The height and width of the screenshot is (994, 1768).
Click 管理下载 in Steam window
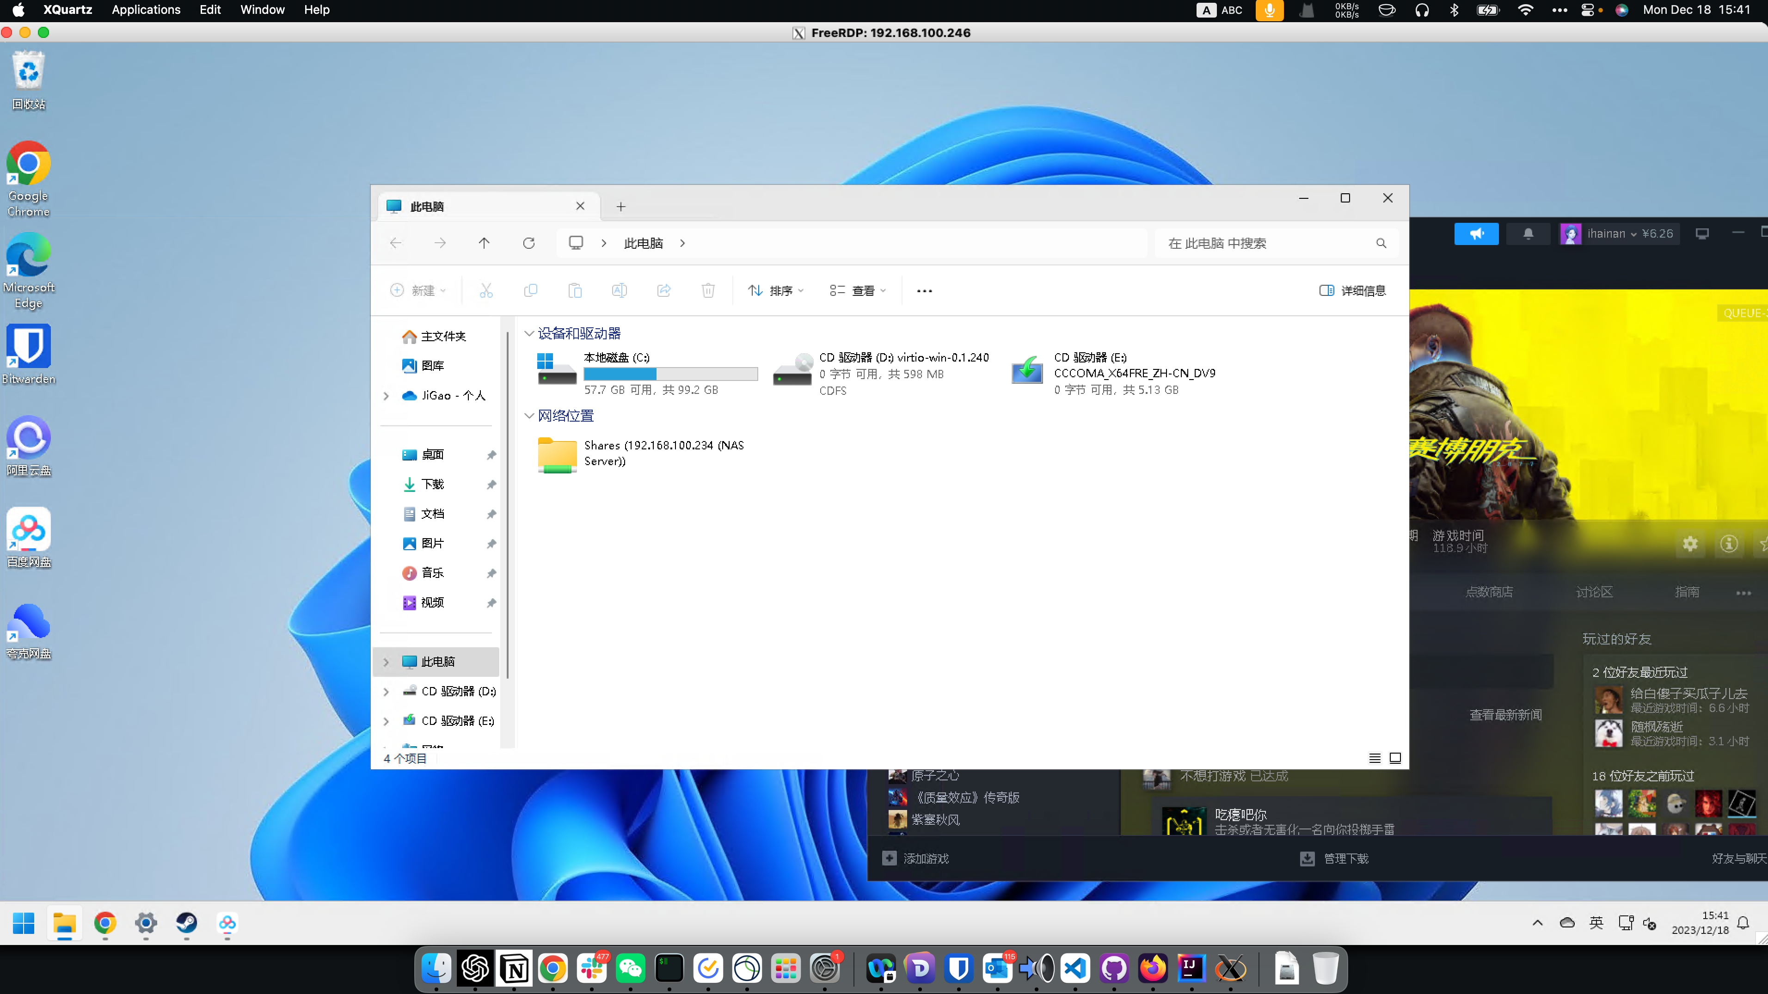coord(1334,858)
